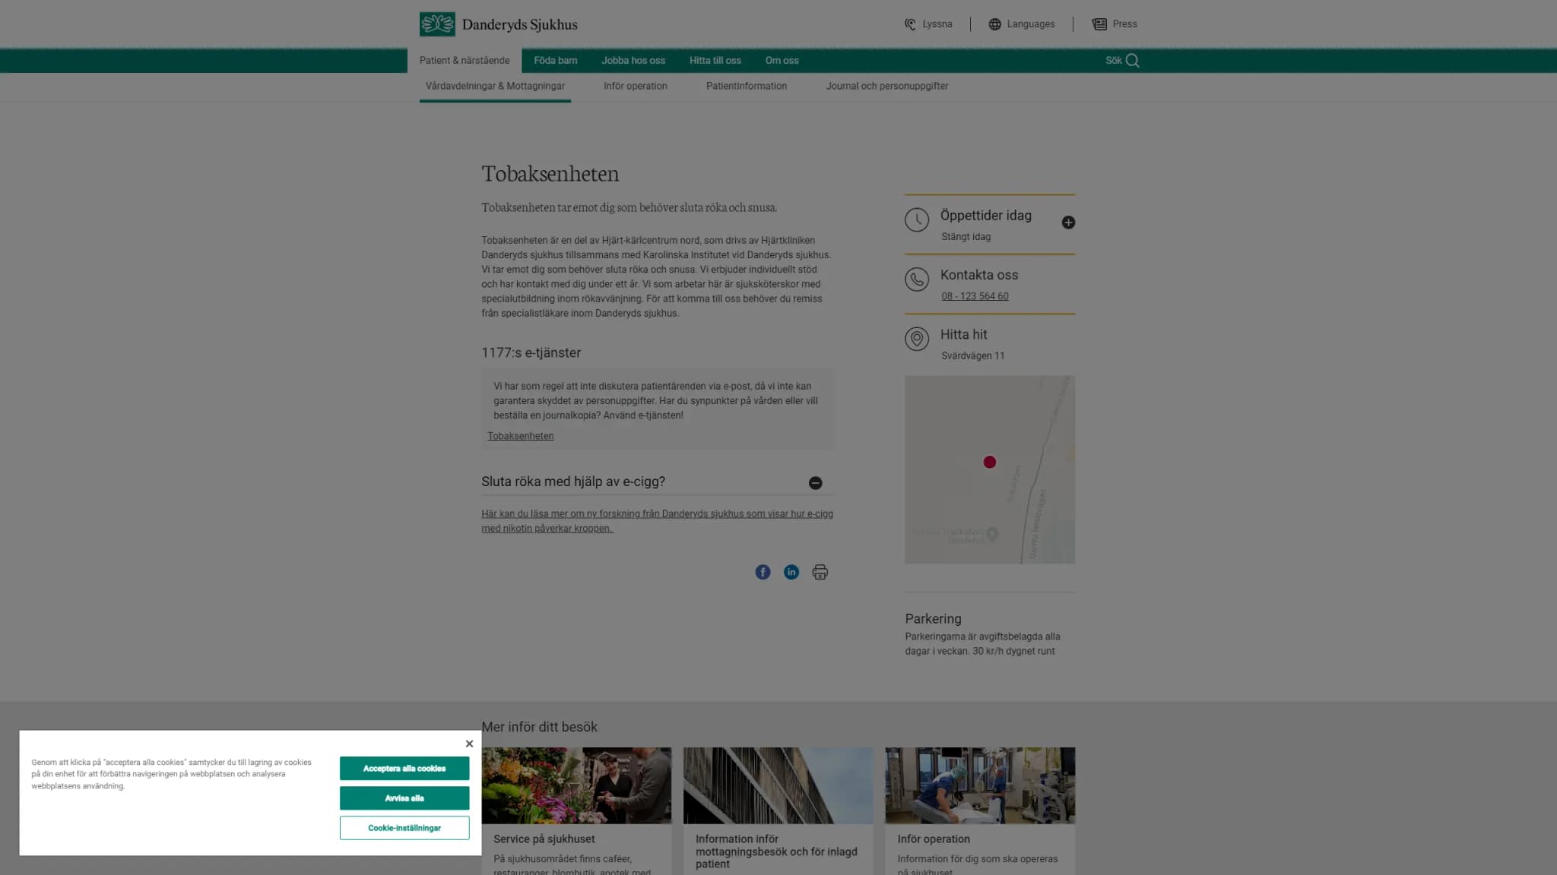Viewport: 1557px width, 875px height.
Task: Open the Languages globe icon
Action: pyautogui.click(x=994, y=24)
